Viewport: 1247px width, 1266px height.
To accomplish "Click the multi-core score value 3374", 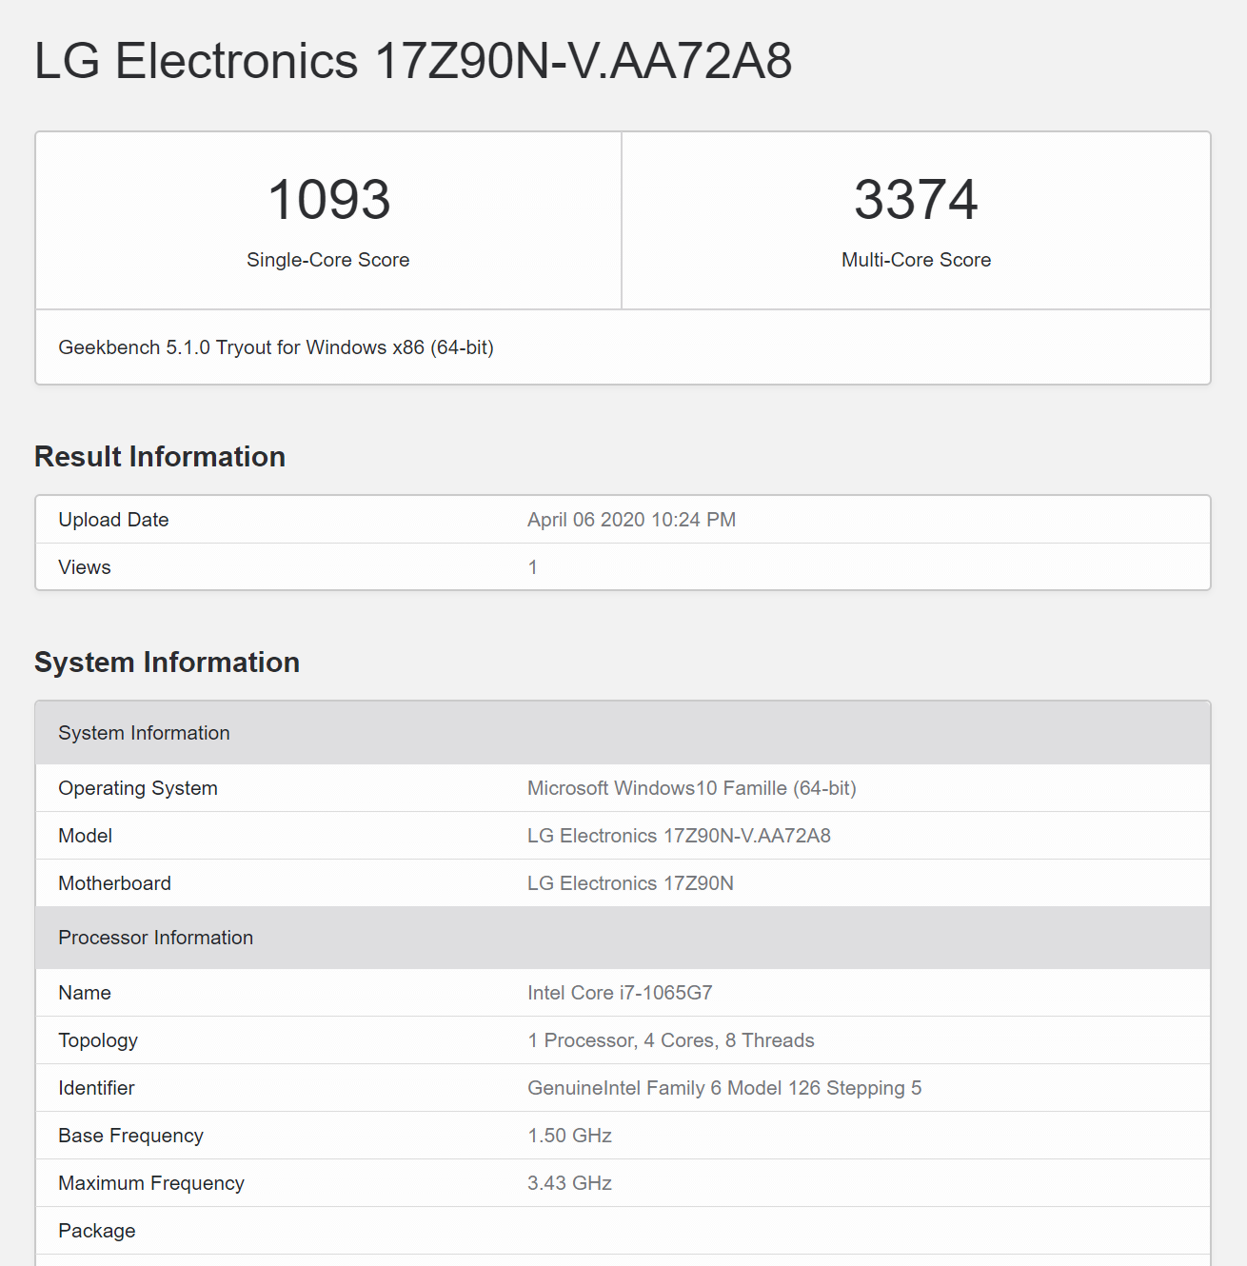I will click(916, 200).
